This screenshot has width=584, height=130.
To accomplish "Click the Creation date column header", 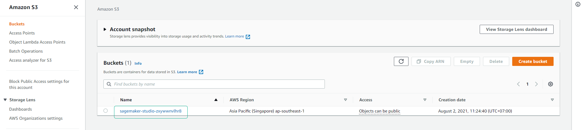I will [452, 100].
